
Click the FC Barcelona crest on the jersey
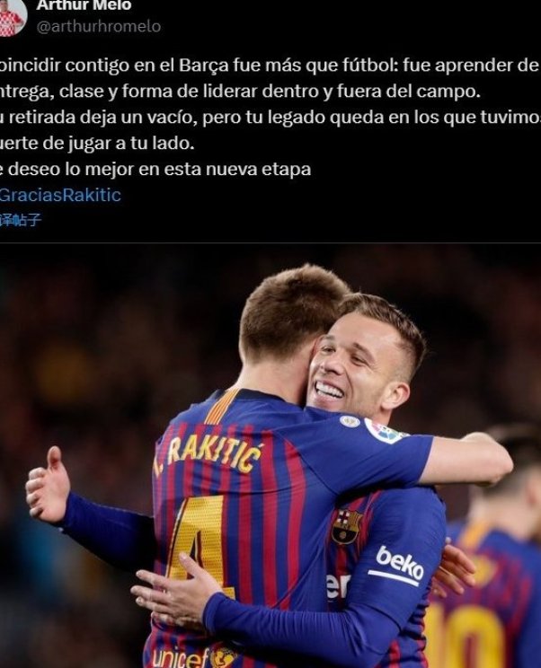pyautogui.click(x=347, y=526)
